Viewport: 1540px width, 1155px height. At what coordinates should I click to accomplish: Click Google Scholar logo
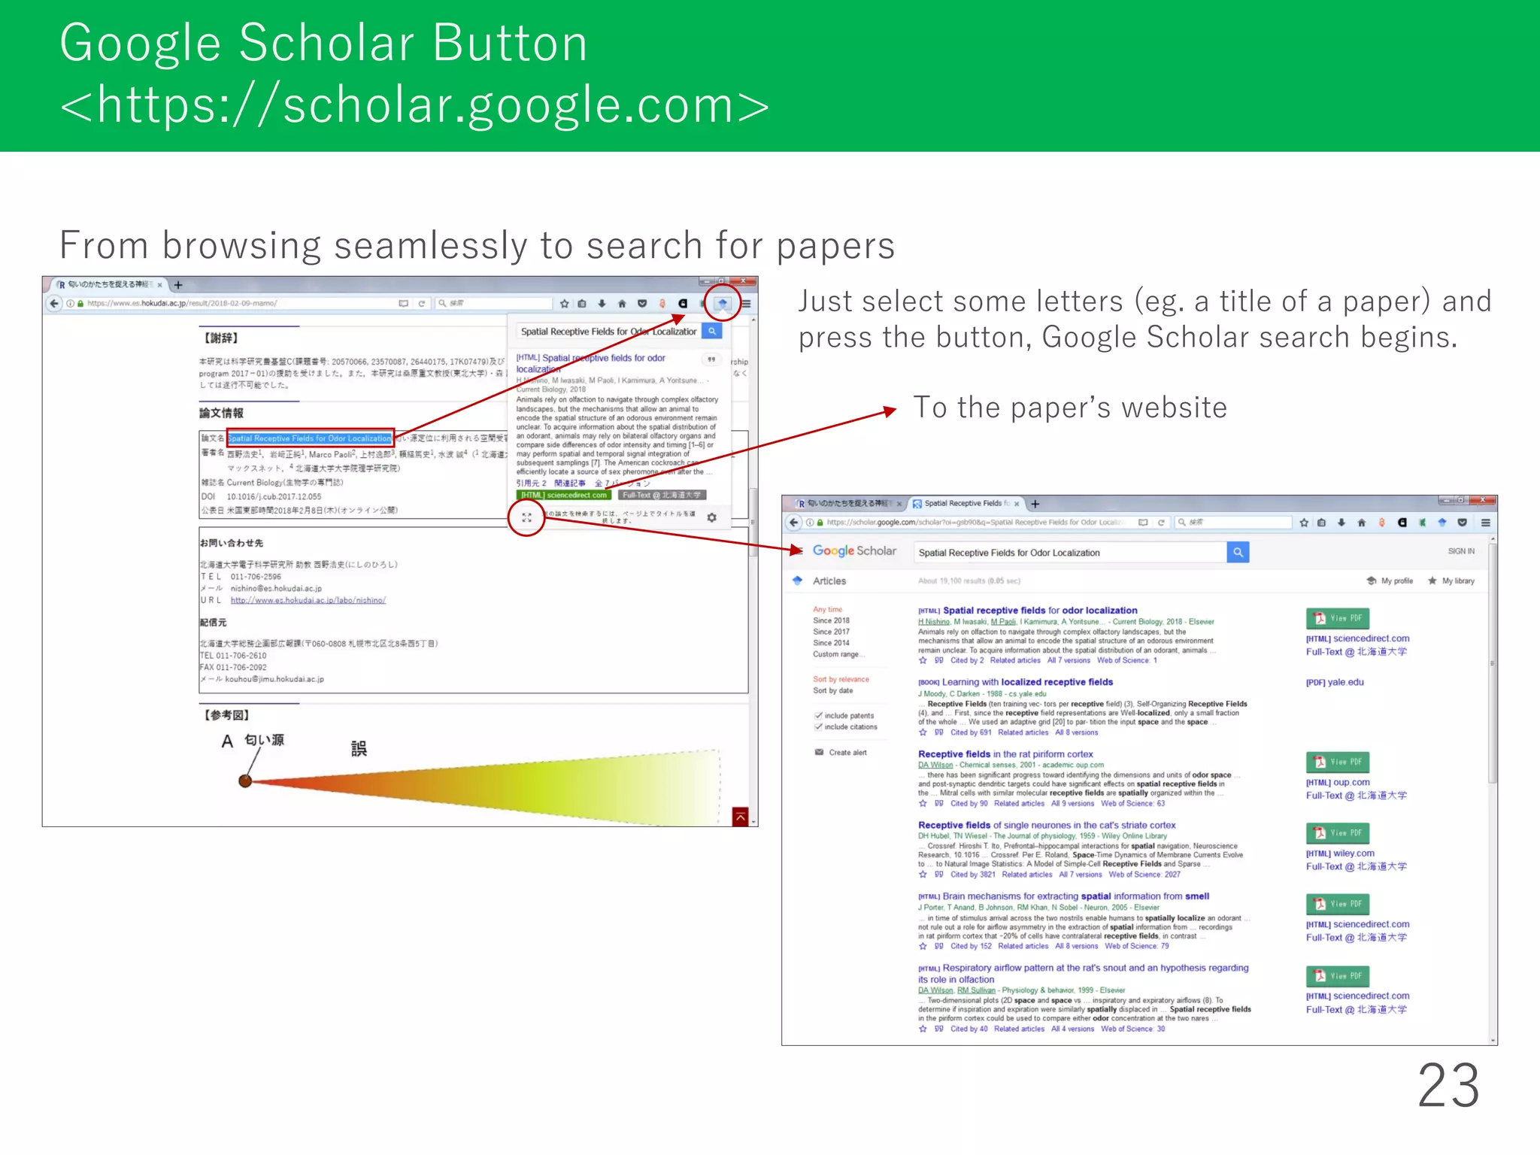click(x=854, y=551)
